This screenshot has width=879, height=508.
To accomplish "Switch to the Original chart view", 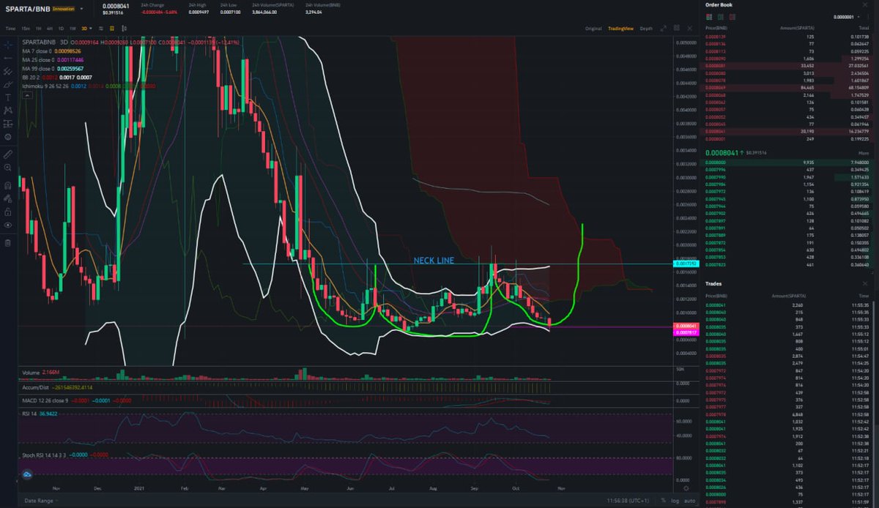I will pyautogui.click(x=593, y=29).
